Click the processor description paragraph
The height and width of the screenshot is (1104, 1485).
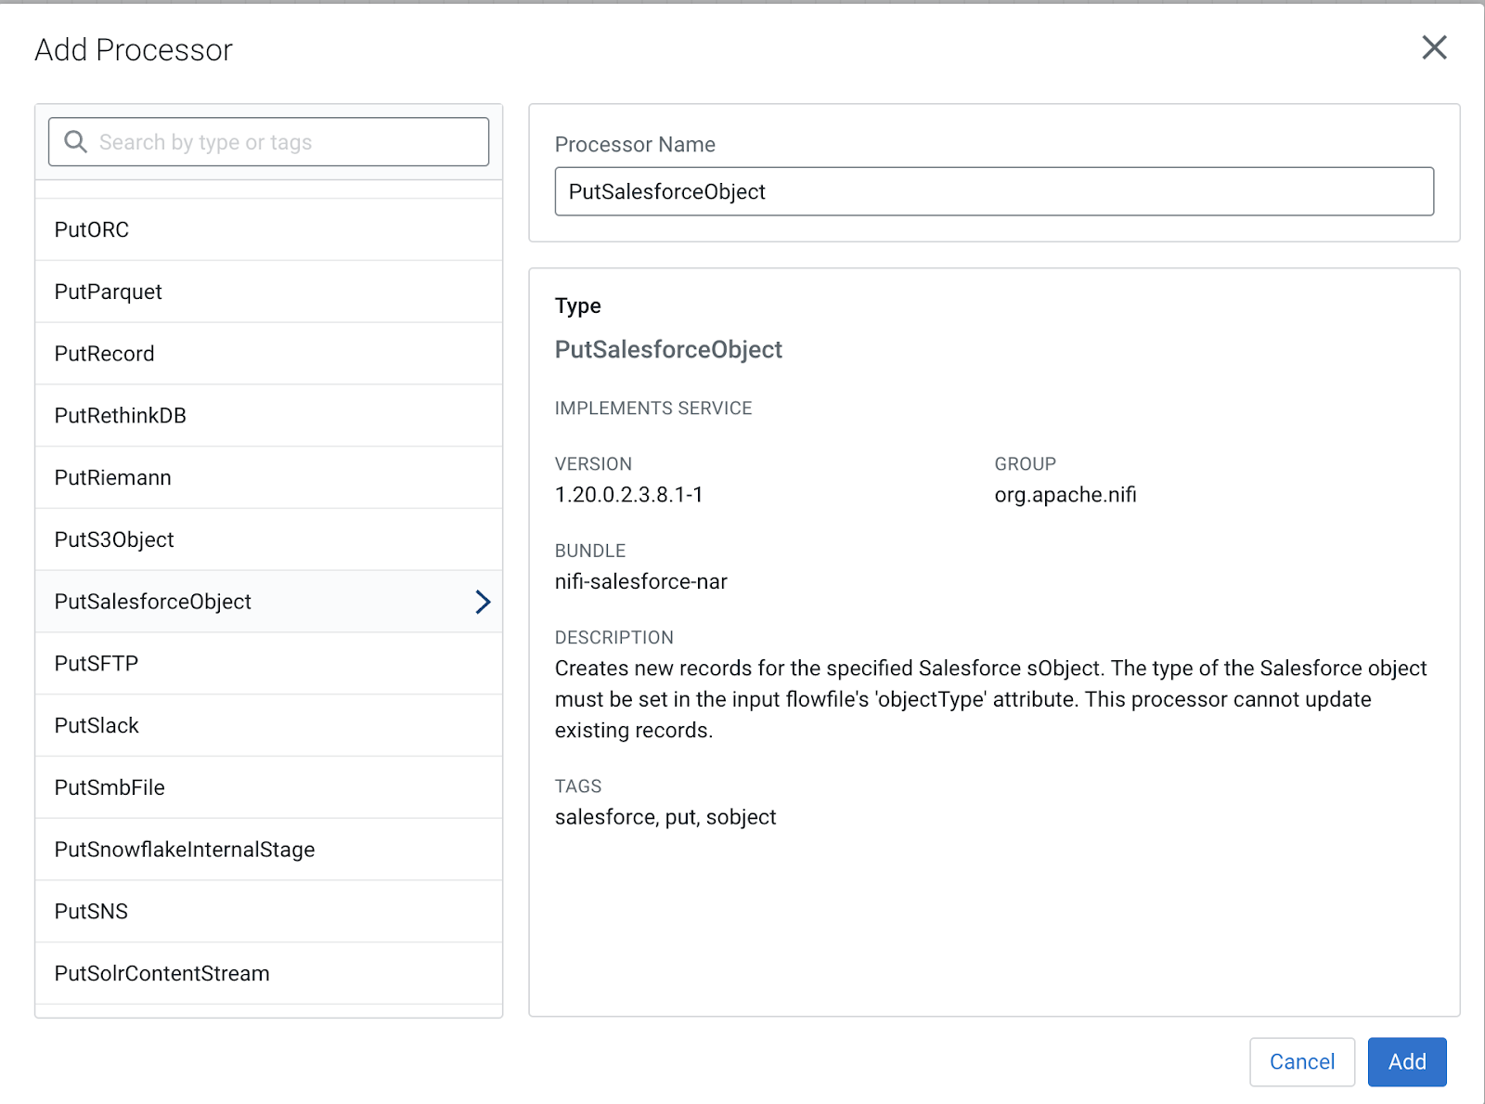pos(990,699)
